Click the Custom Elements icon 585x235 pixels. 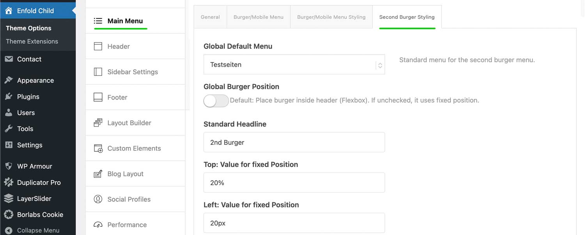click(98, 149)
